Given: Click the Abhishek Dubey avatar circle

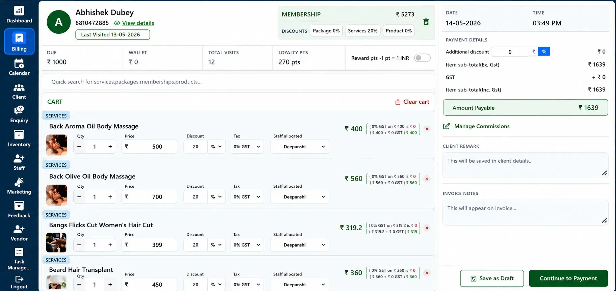Looking at the screenshot, I should 59,22.
